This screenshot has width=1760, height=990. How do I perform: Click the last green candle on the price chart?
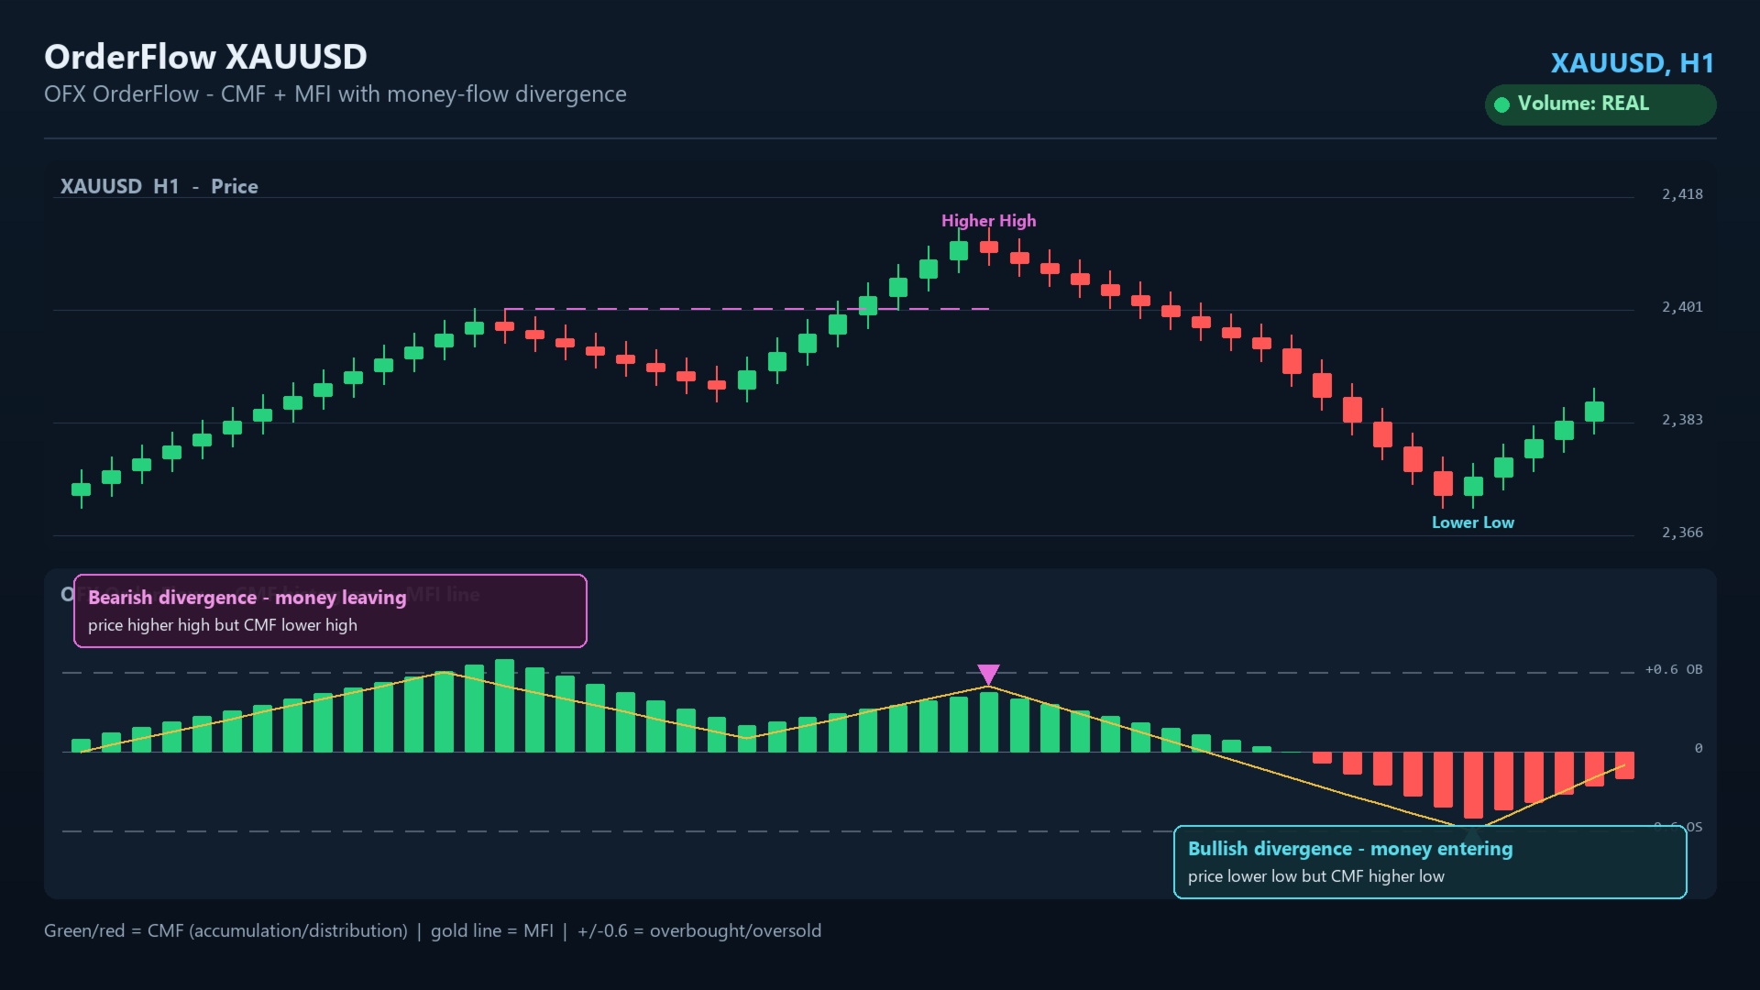(x=1594, y=411)
